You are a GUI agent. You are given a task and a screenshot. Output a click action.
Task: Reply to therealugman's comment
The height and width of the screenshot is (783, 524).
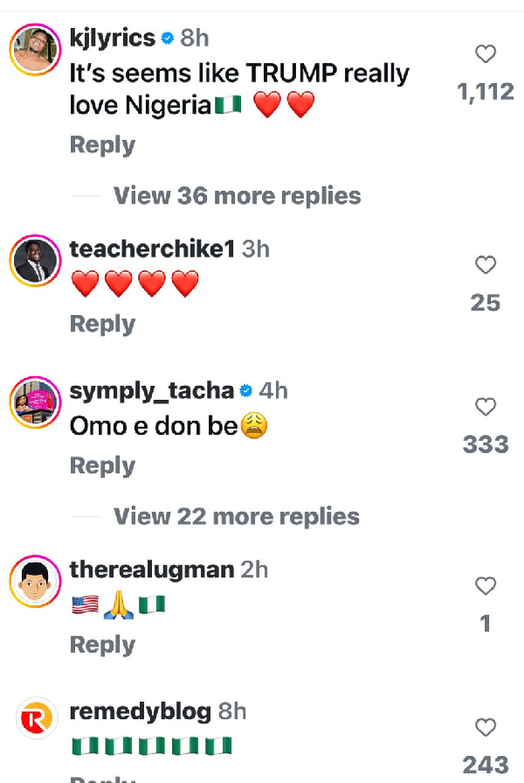point(102,645)
